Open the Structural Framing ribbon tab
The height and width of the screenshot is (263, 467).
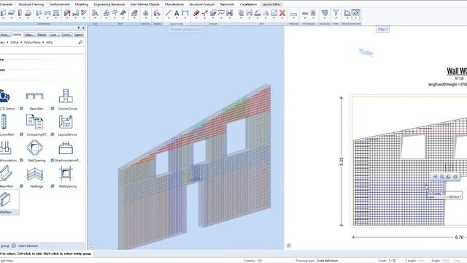[31, 4]
